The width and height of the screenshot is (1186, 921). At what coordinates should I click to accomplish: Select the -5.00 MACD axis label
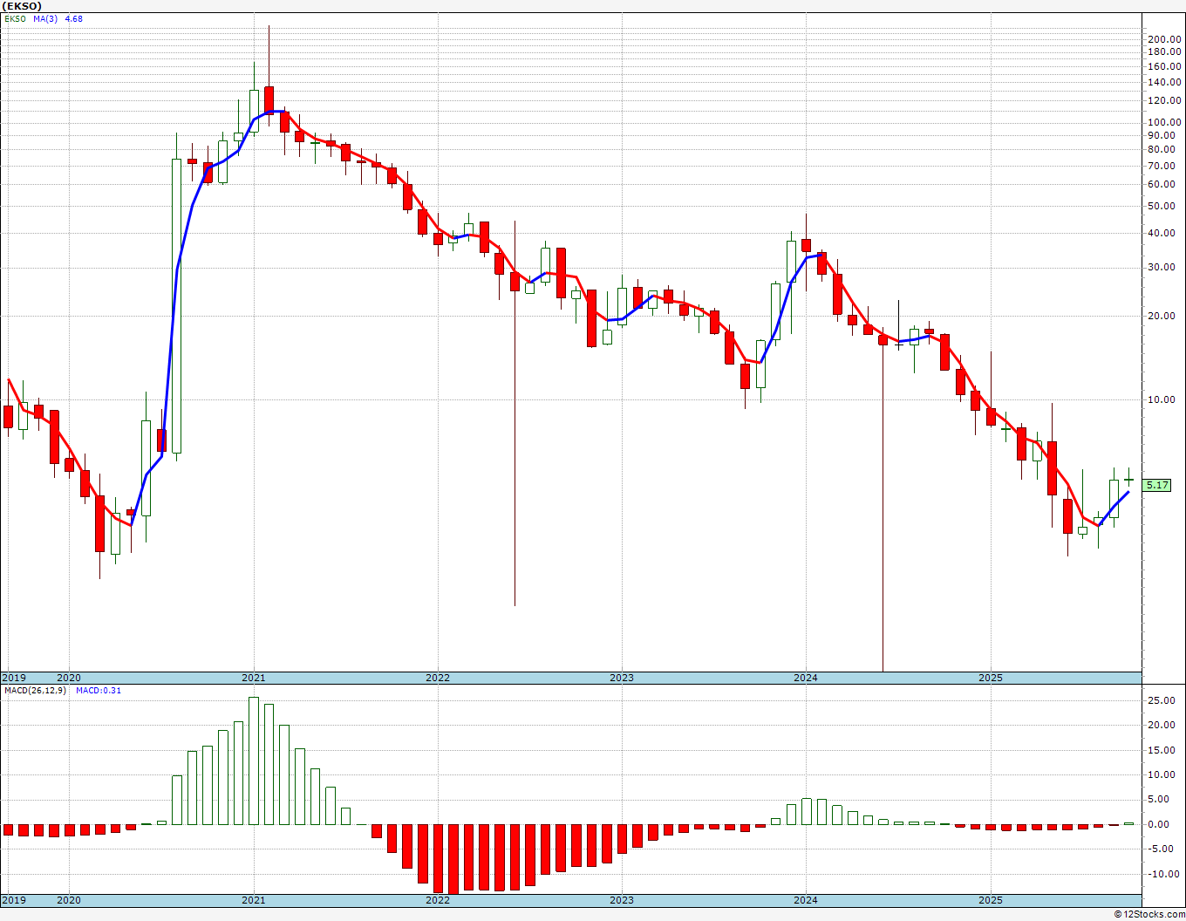(x=1162, y=849)
